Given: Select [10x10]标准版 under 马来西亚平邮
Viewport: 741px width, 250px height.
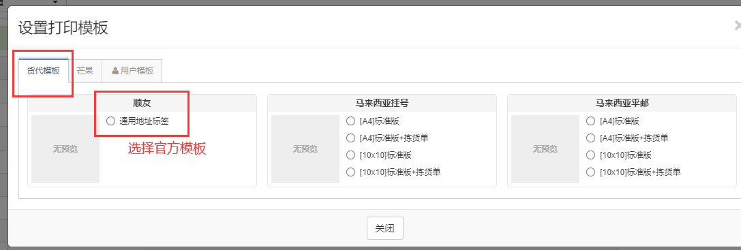Looking at the screenshot, I should point(590,155).
